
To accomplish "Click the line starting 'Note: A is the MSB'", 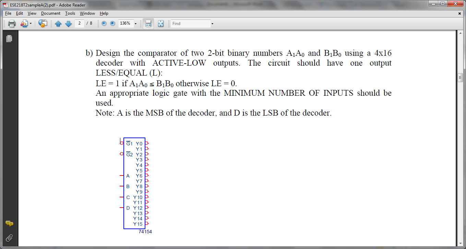I will (214, 113).
